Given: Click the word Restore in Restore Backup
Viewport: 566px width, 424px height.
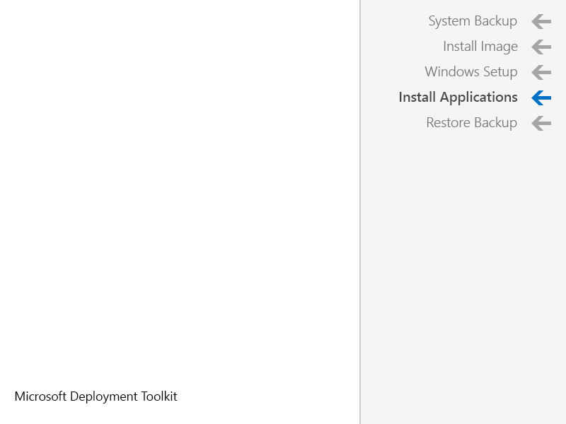Looking at the screenshot, I should (449, 122).
